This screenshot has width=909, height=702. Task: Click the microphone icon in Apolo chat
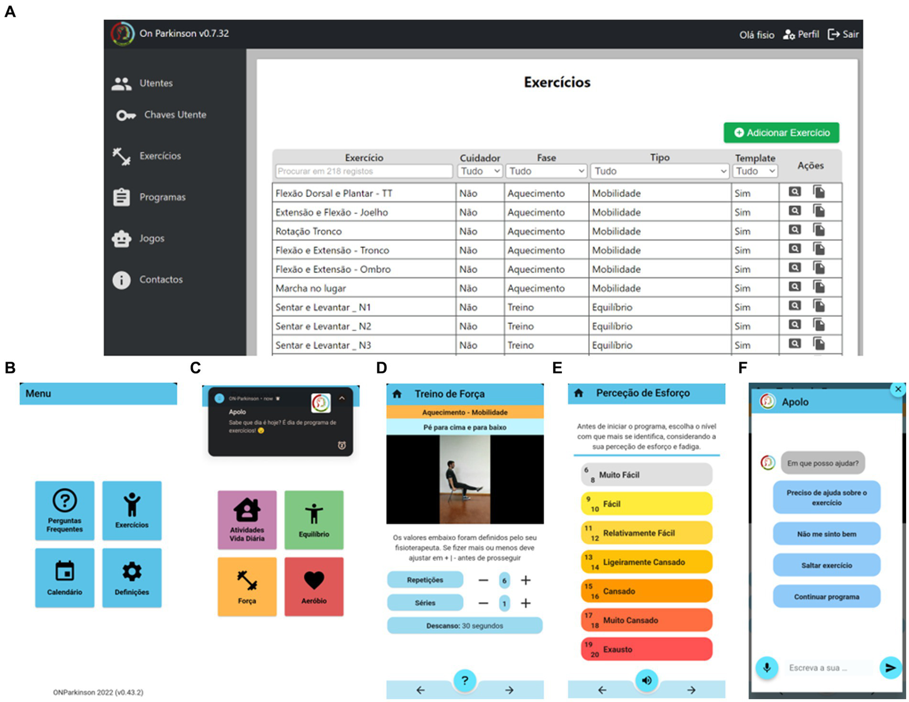tap(766, 668)
